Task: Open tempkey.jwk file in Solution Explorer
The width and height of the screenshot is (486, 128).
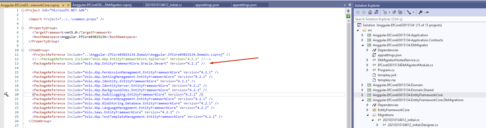Action: pos(387,75)
